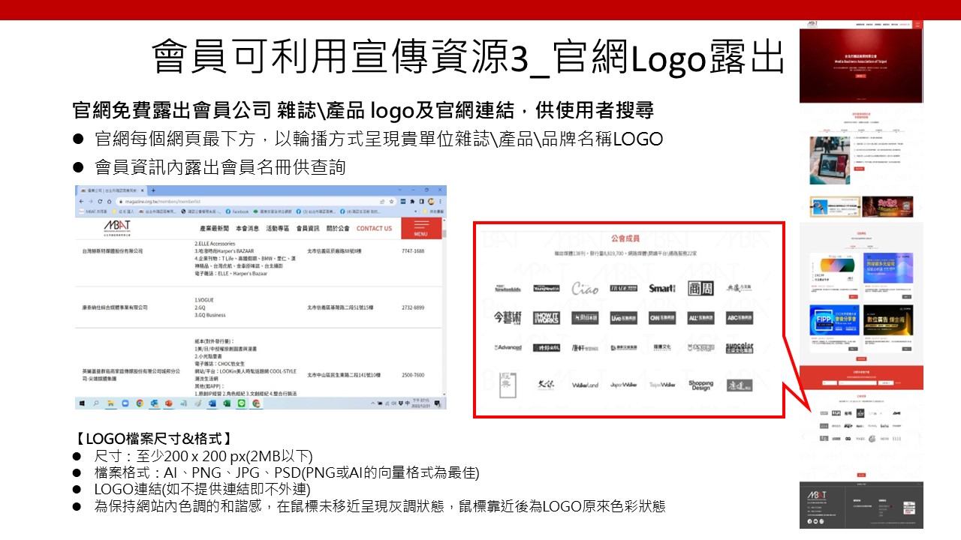Click CONTACT US link in header
The image size is (961, 540).
(x=374, y=228)
